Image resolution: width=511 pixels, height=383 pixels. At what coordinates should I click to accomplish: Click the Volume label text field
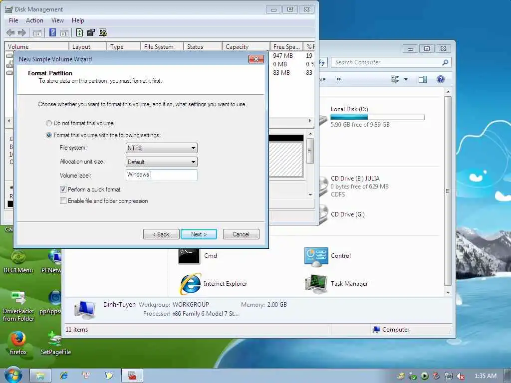point(161,175)
